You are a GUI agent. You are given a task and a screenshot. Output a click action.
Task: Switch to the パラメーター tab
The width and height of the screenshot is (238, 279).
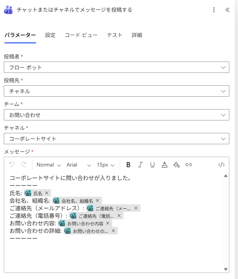point(20,35)
